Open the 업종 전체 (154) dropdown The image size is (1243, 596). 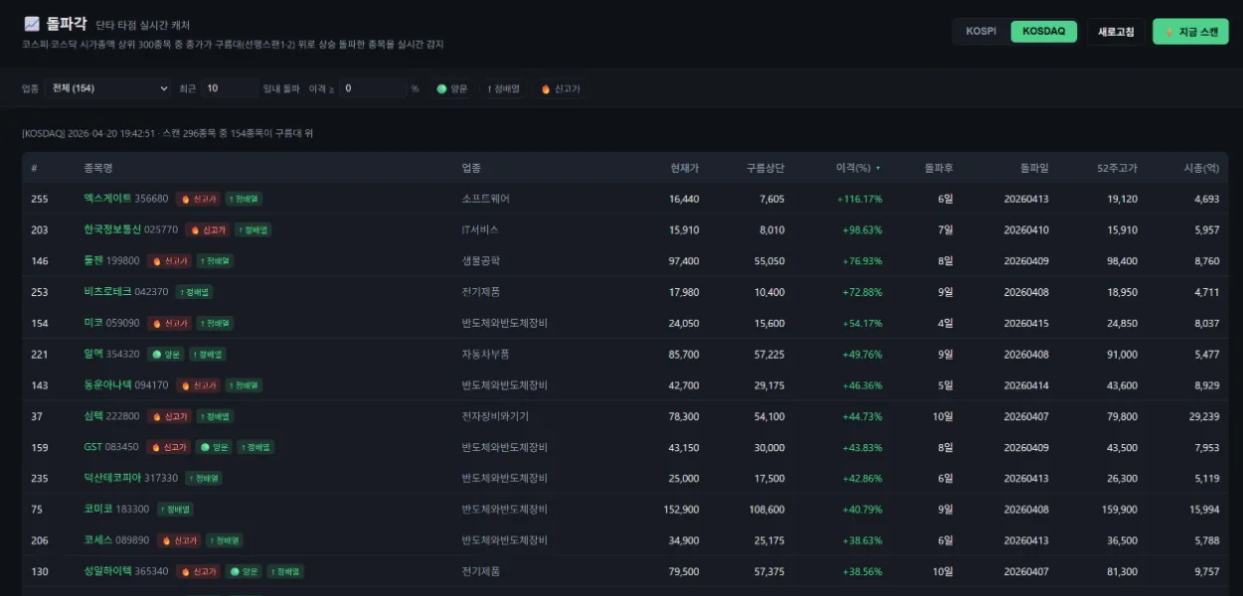tap(107, 88)
